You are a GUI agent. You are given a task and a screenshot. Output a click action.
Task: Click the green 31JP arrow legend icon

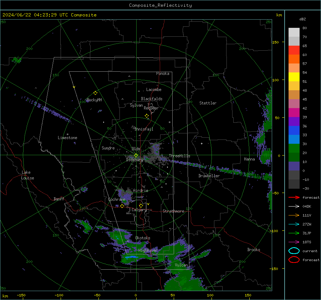tap(294, 233)
